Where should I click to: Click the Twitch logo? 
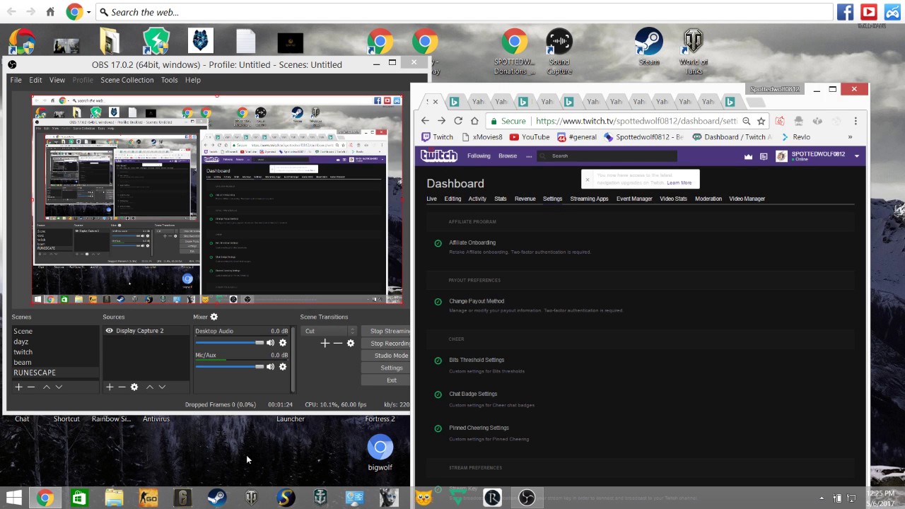439,156
